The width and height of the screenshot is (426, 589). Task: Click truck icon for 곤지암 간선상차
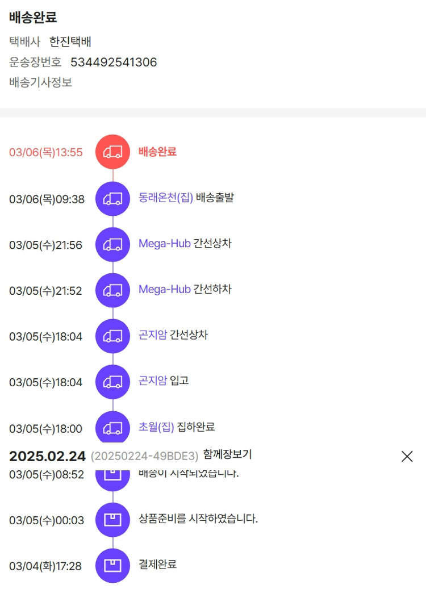click(x=112, y=336)
